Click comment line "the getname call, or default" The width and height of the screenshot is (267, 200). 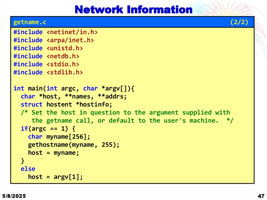132,120
